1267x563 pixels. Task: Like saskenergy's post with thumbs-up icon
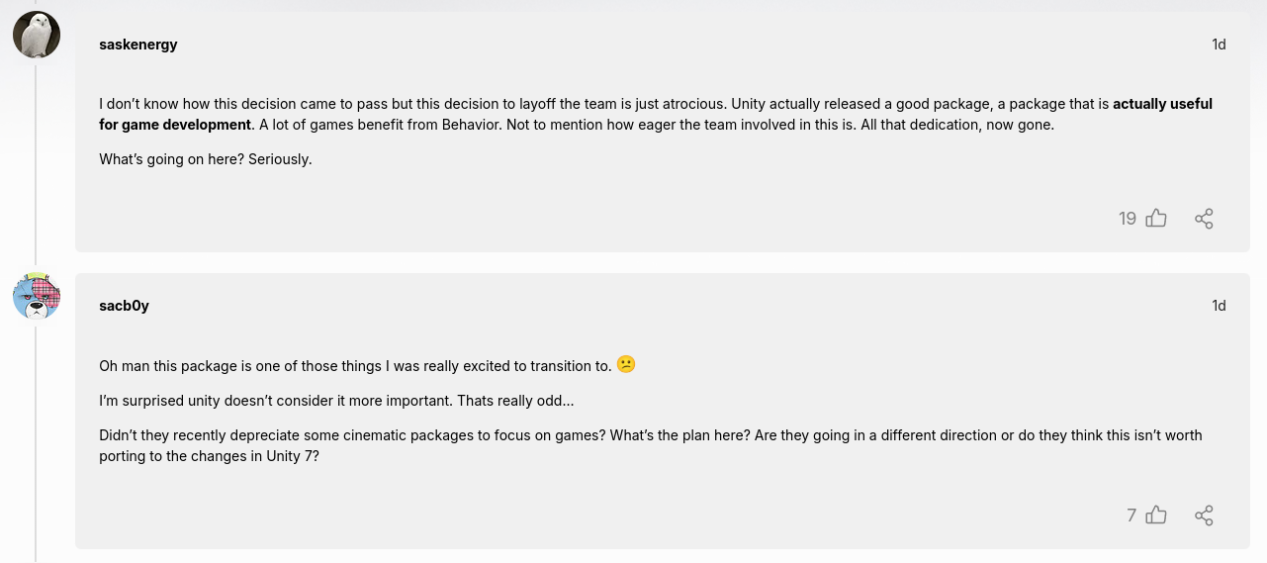[1156, 219]
